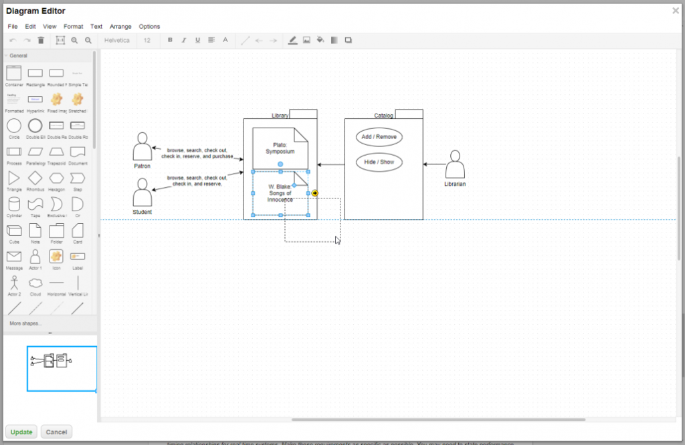This screenshot has height=445, width=685.
Task: Open the font size 12 dropdown
Action: click(147, 40)
